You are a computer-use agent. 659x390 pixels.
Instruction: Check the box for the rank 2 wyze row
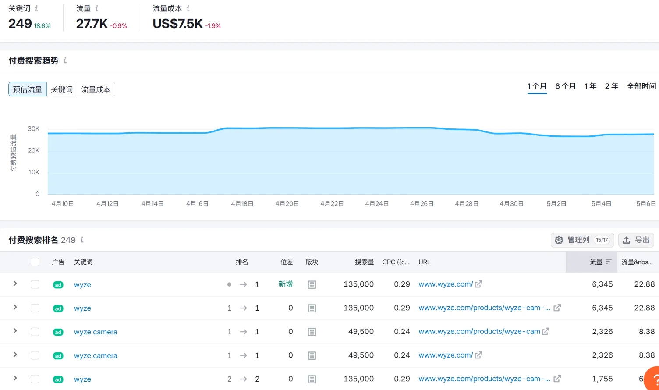pos(35,379)
